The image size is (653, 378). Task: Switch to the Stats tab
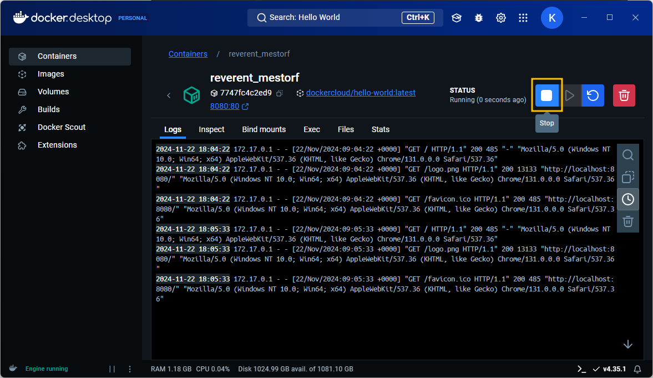[380, 130]
